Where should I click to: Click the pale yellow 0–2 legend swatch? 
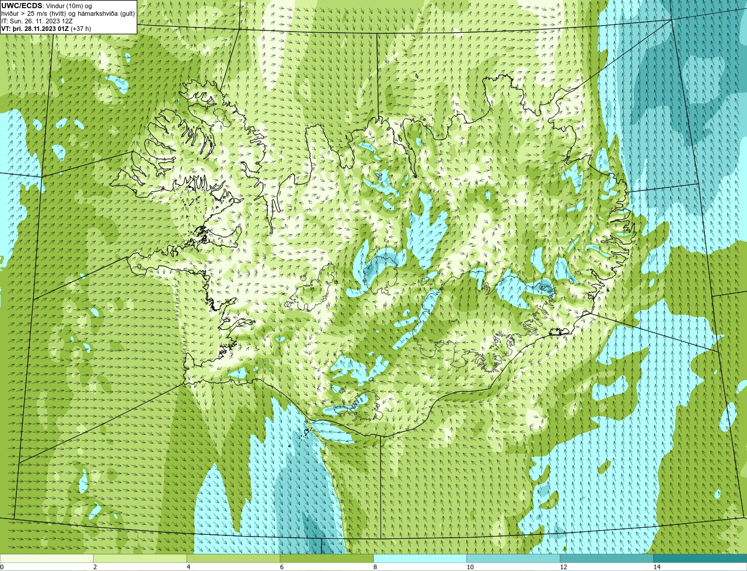tap(47, 558)
